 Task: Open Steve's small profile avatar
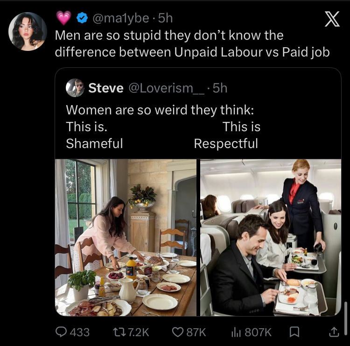75,88
